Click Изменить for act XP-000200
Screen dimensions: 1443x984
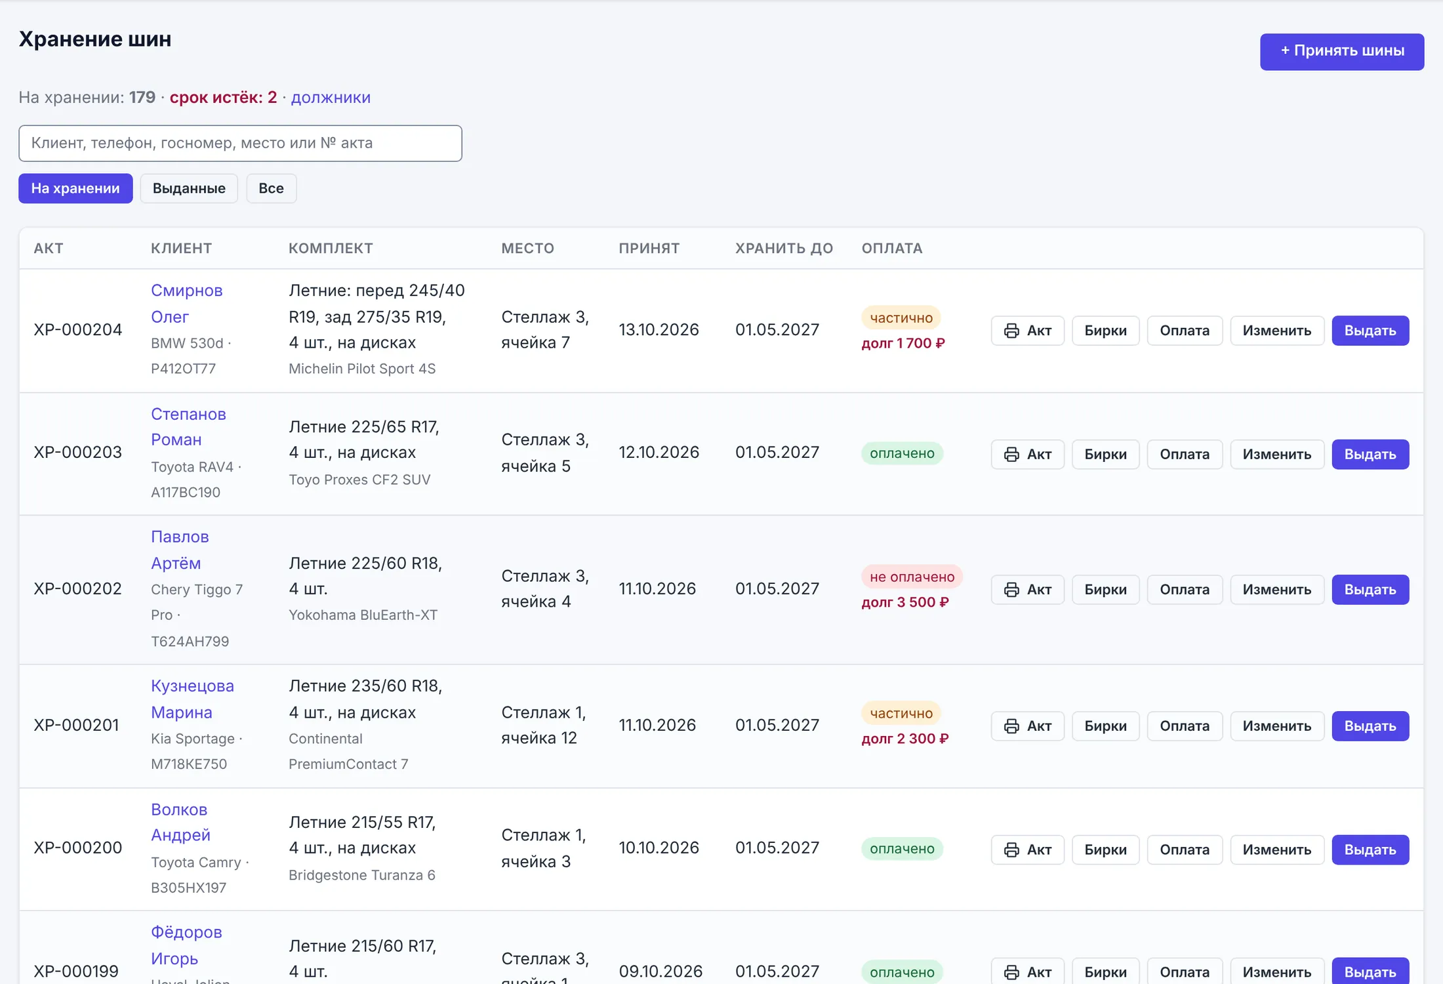tap(1276, 850)
